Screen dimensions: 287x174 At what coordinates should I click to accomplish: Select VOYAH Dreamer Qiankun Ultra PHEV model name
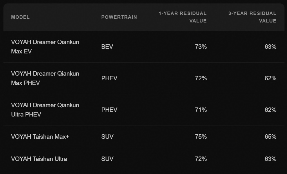(x=45, y=110)
